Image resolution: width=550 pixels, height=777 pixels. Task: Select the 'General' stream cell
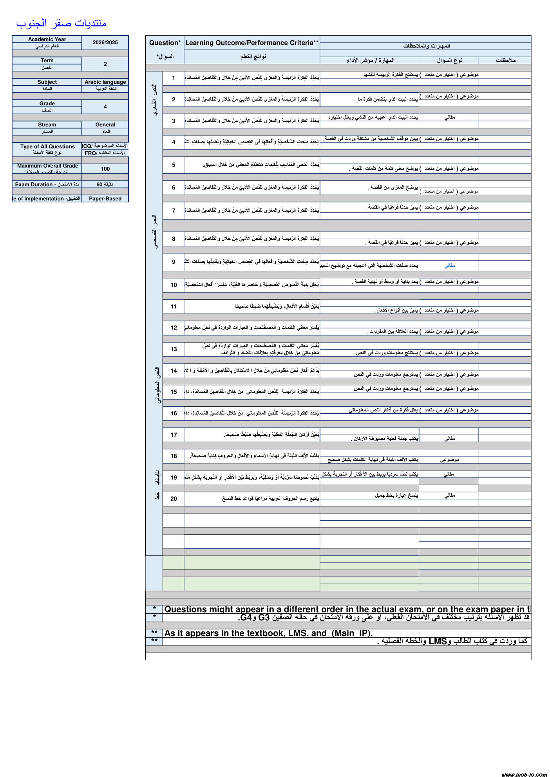point(105,125)
